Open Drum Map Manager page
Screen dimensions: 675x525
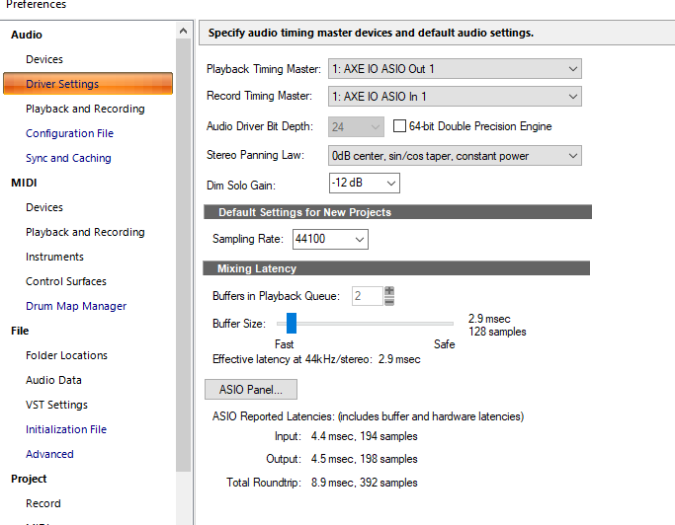point(76,306)
